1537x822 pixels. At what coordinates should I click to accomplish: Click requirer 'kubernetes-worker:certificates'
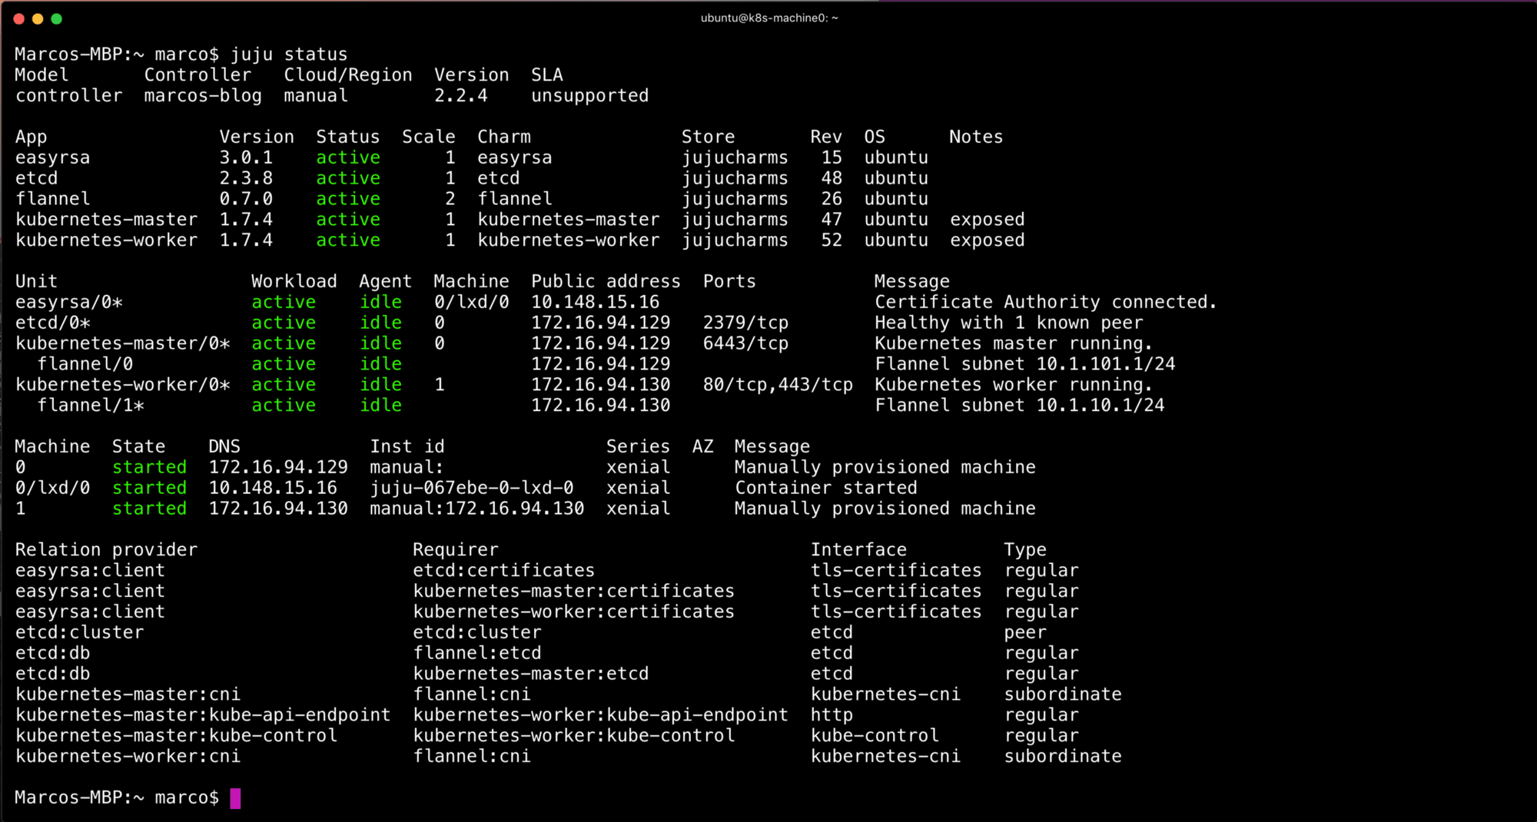pos(574,612)
